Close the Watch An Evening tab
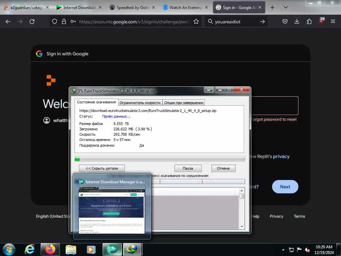The image size is (341, 256). [206, 7]
